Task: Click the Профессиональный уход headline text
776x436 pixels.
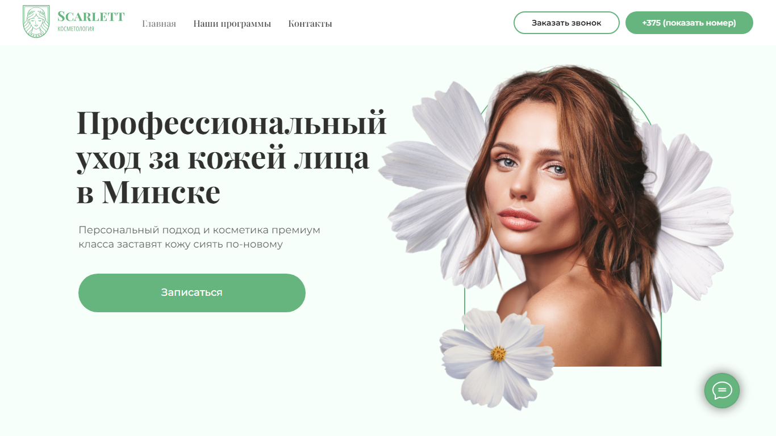Action: (232, 157)
